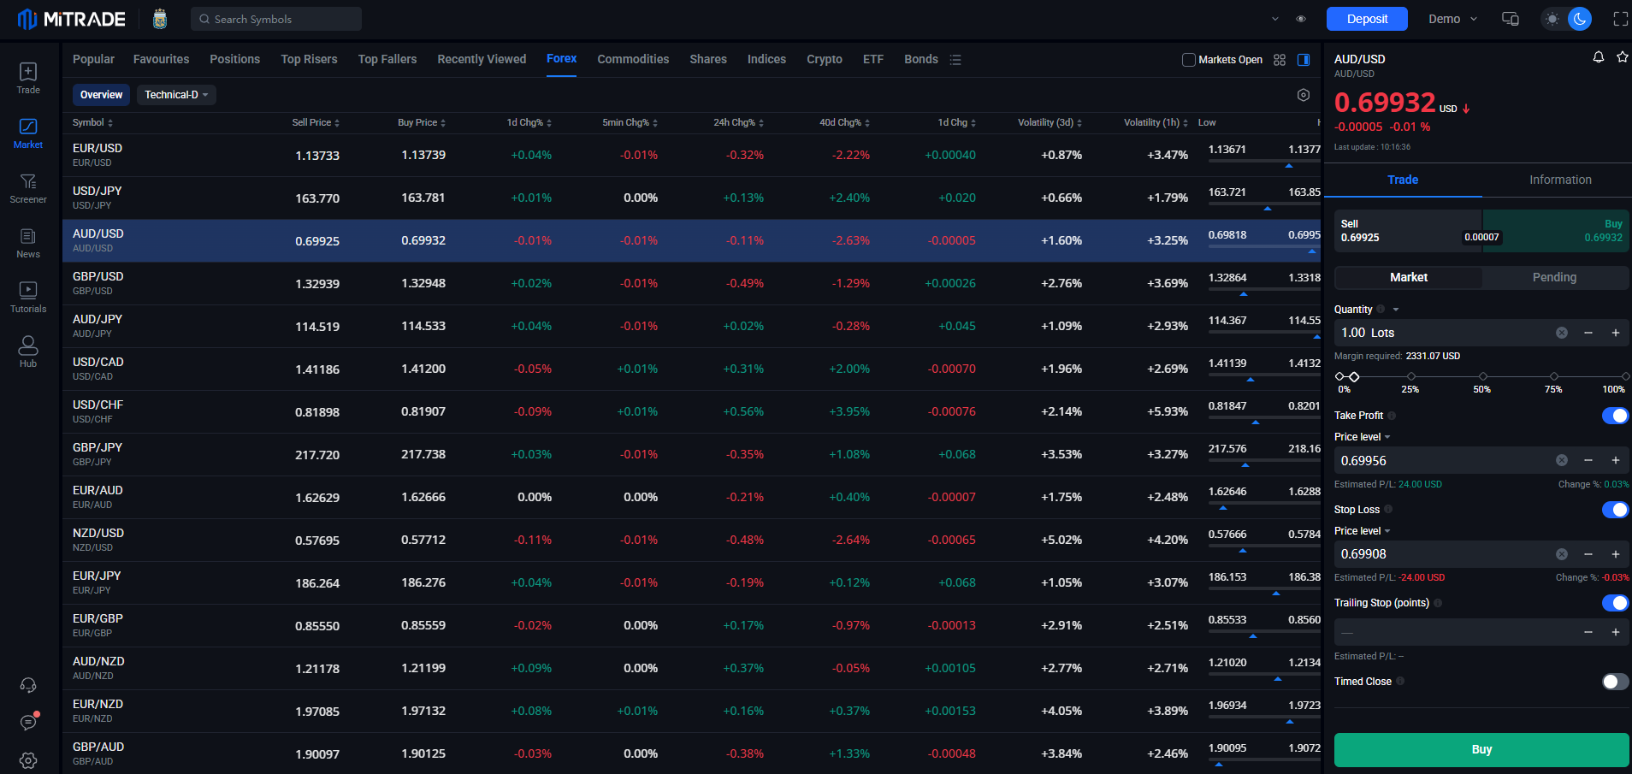Switch order type to Pending
This screenshot has width=1632, height=774.
point(1554,277)
